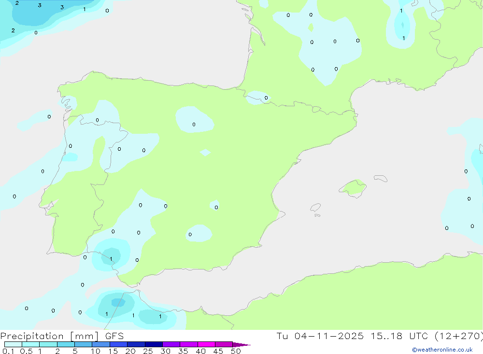Click the legend value label '25'

pos(148,351)
